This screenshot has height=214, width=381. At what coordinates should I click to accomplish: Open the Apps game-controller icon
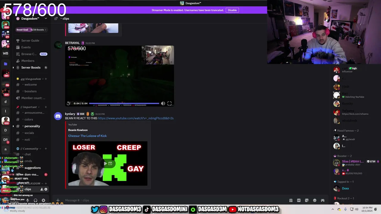pos(322,200)
